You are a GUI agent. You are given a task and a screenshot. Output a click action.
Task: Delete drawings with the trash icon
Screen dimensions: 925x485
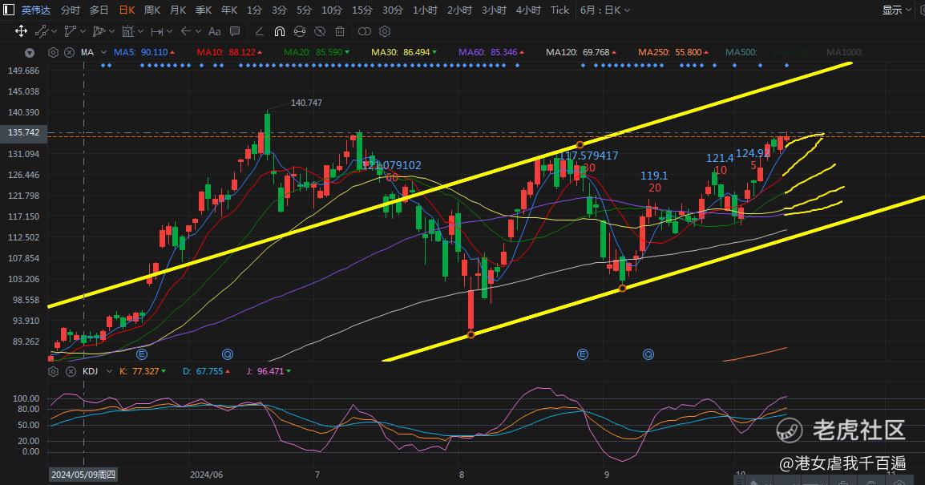340,31
